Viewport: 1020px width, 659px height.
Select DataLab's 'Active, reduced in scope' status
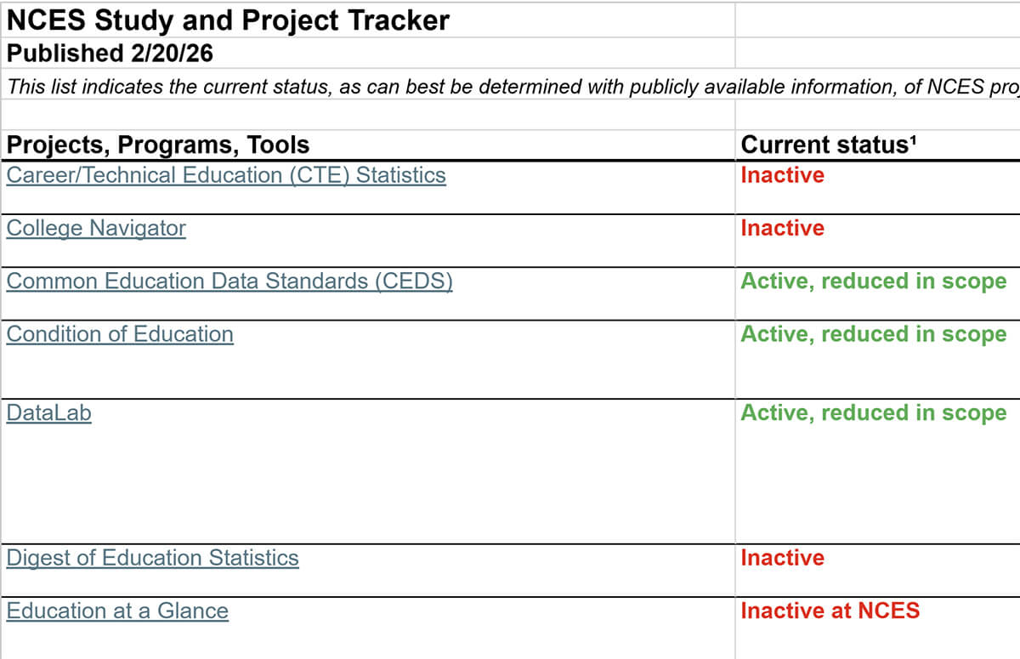(873, 413)
